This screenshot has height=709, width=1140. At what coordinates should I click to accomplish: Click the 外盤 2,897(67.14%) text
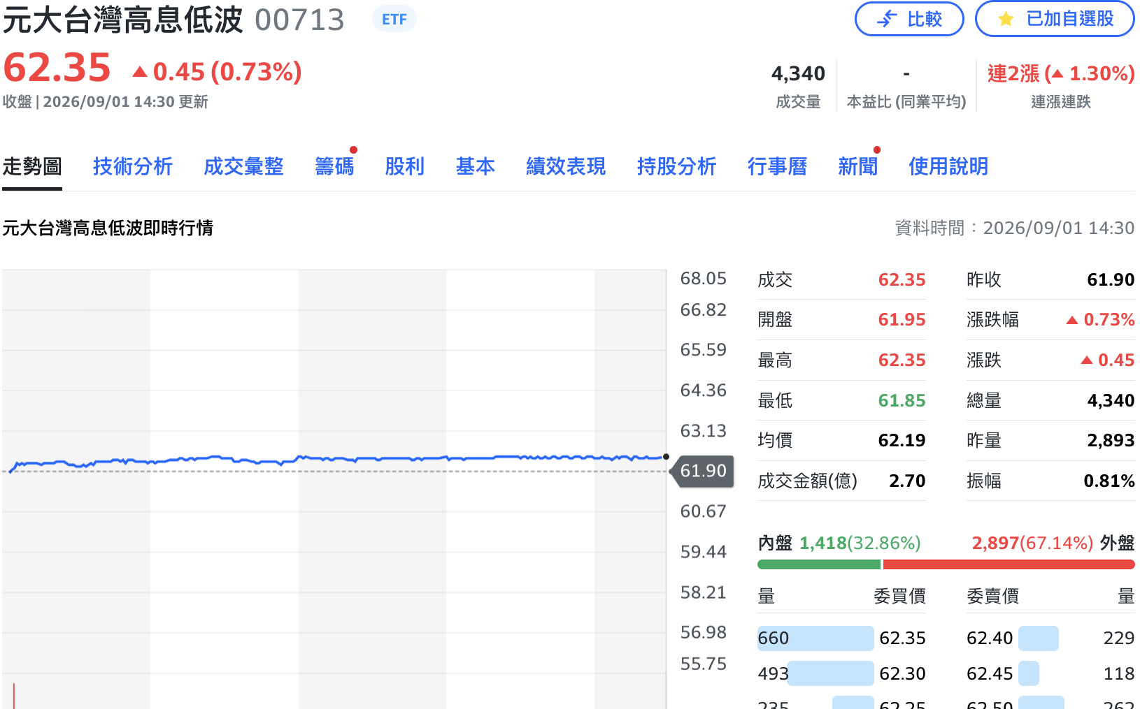pos(1053,543)
